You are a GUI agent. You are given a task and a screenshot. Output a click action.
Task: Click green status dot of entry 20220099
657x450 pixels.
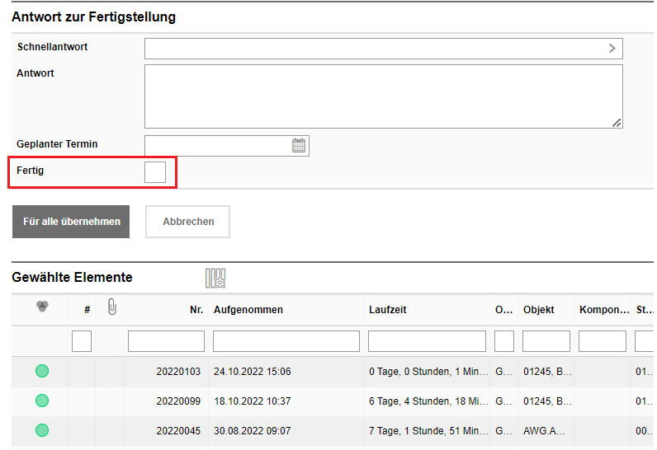point(42,401)
